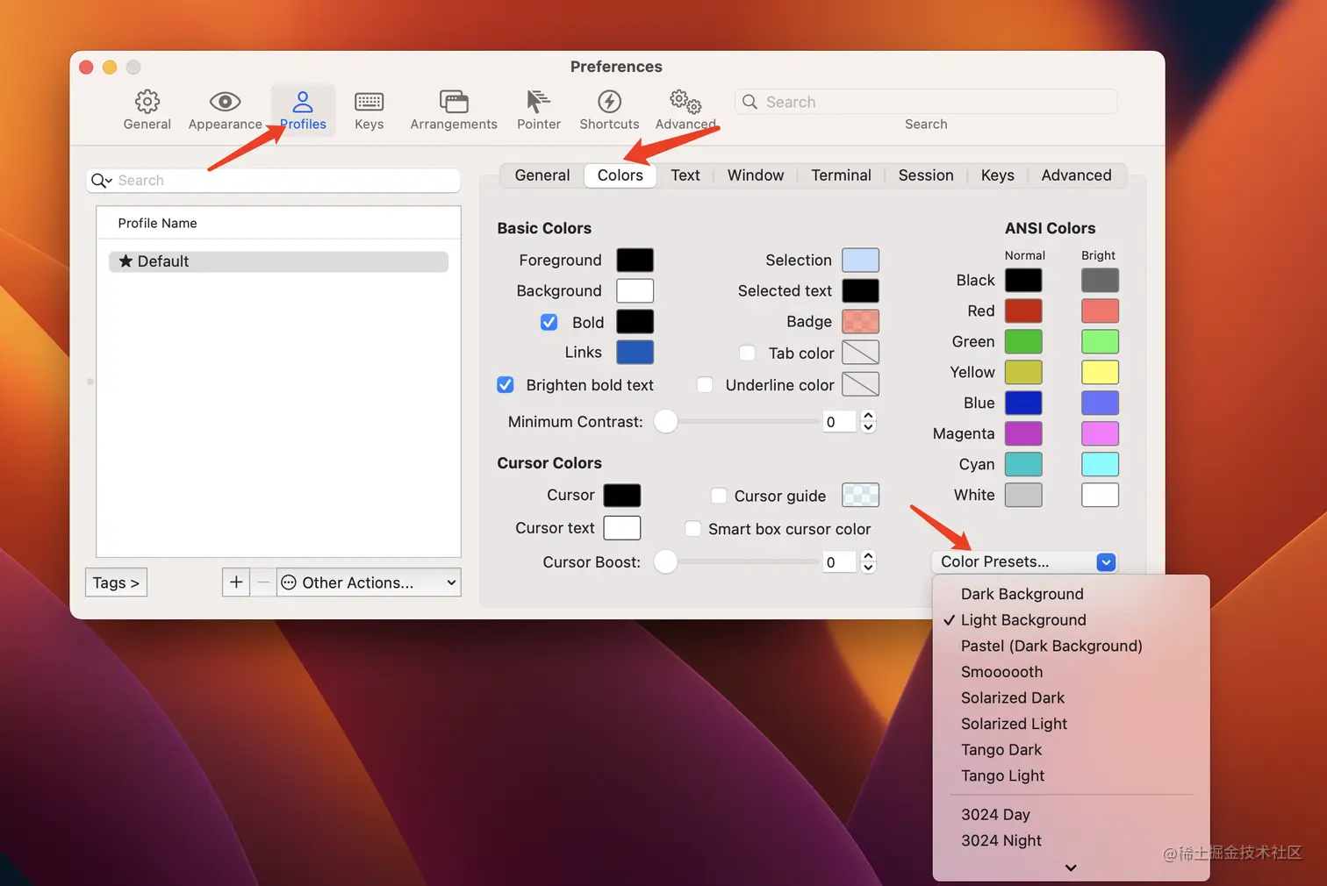Enable the Tab color checkbox
The width and height of the screenshot is (1327, 886).
pyautogui.click(x=747, y=353)
